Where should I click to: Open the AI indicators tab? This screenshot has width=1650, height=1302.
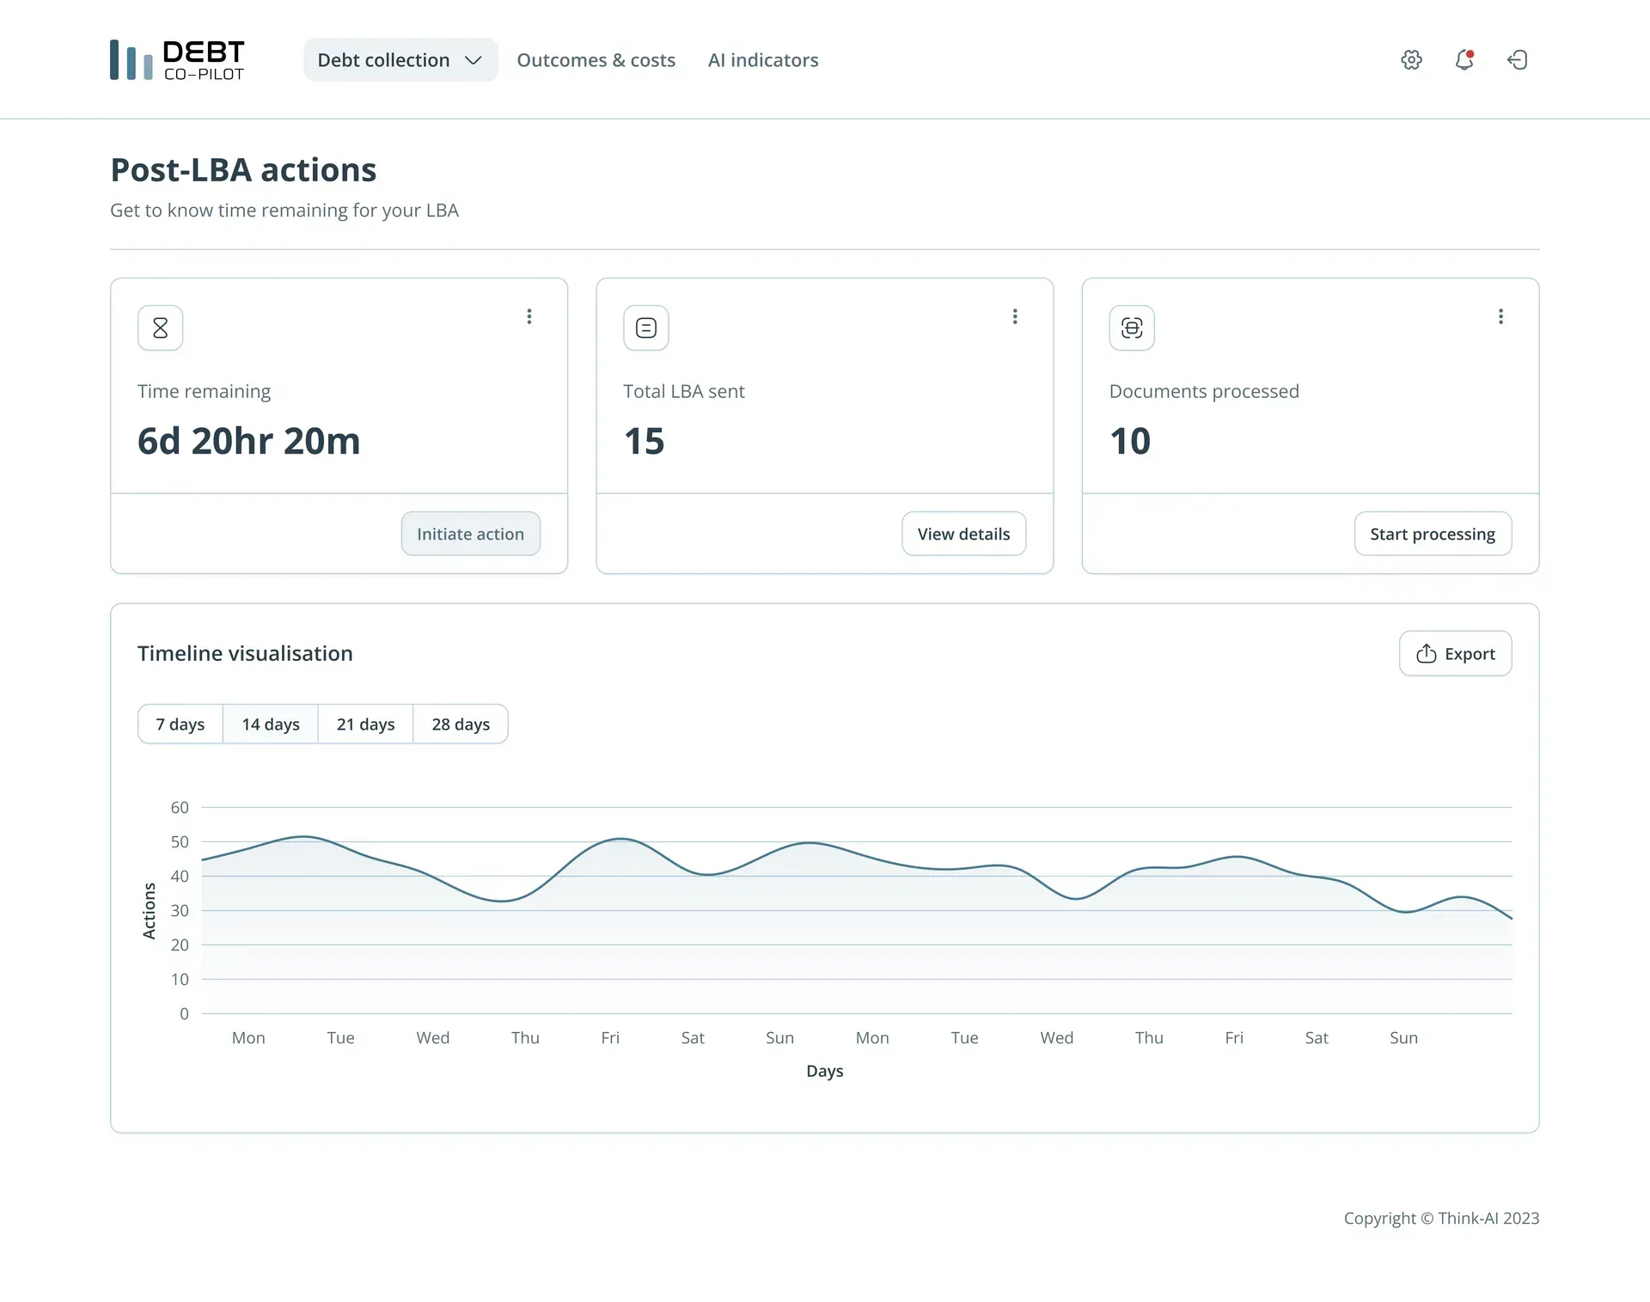point(763,60)
